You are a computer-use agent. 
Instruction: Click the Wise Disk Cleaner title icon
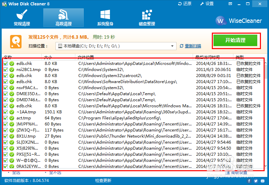pyautogui.click(x=4, y=4)
